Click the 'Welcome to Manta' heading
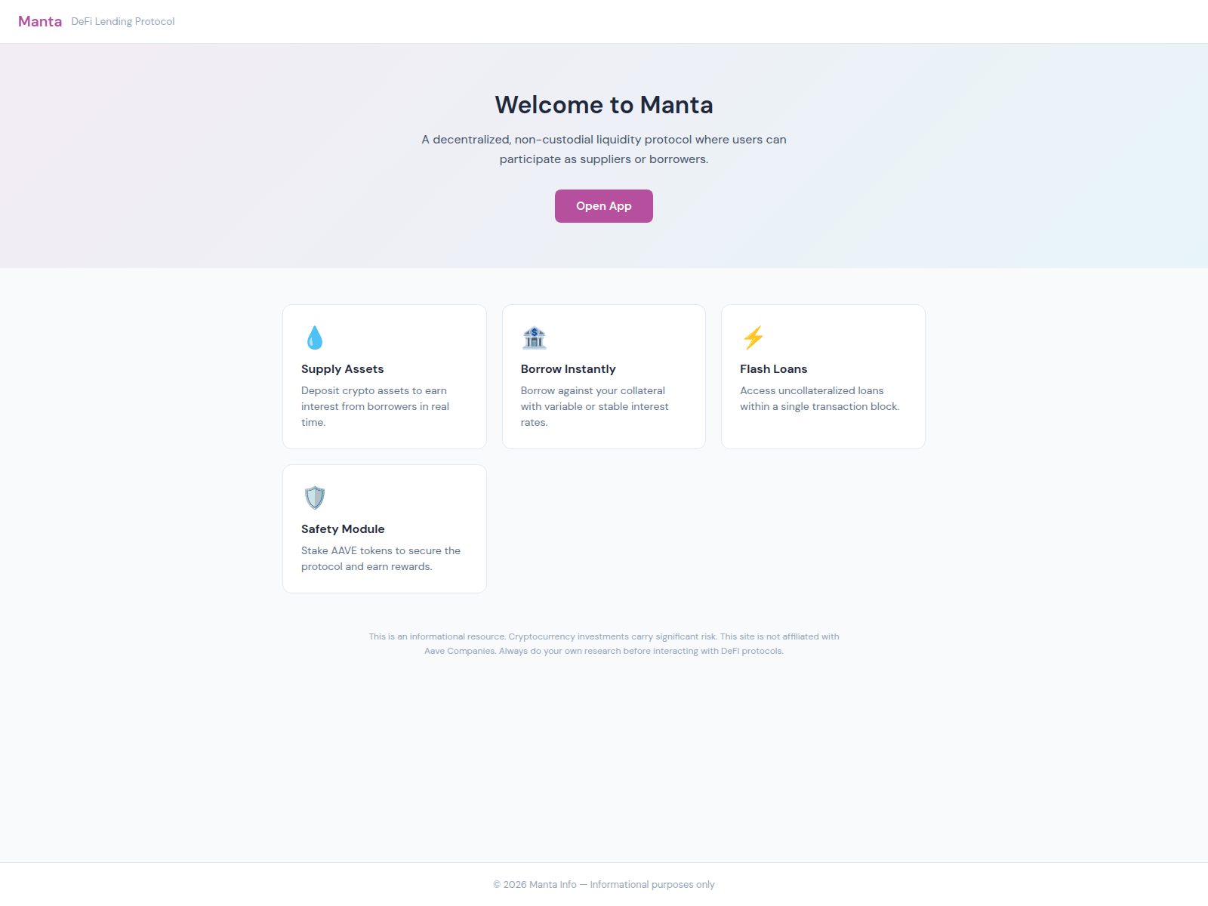The image size is (1208, 906). 604,105
